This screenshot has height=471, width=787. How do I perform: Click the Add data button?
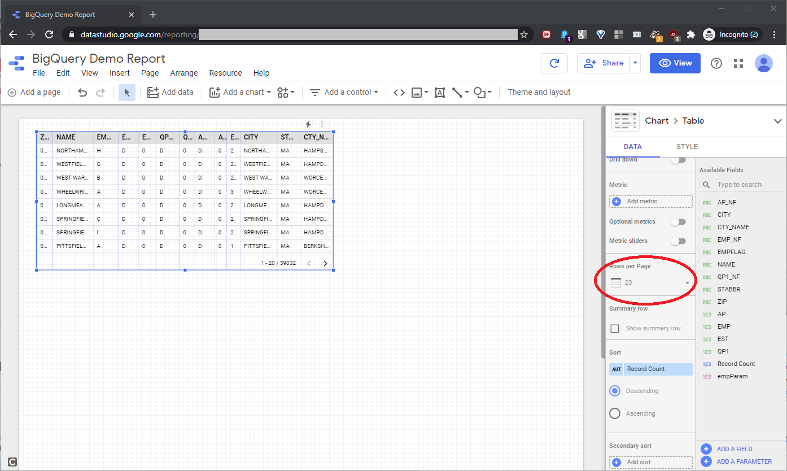click(170, 92)
